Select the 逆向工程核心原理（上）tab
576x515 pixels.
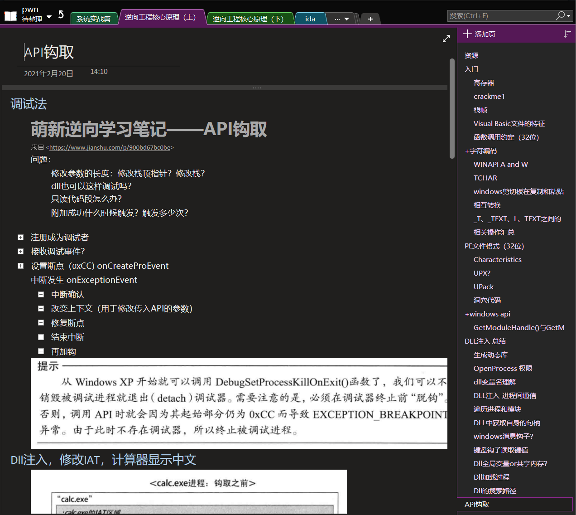[x=160, y=17]
